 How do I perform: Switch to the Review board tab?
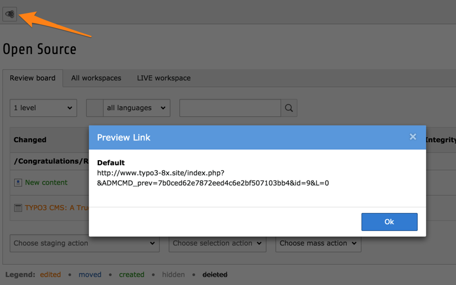point(33,78)
